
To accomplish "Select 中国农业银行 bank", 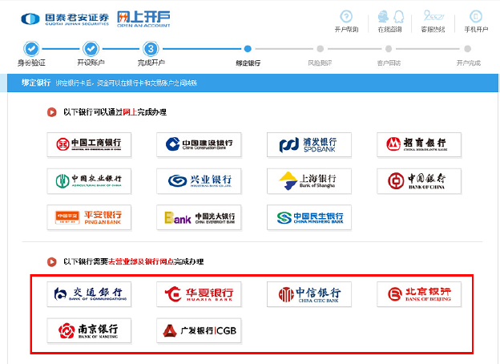I will (x=89, y=181).
